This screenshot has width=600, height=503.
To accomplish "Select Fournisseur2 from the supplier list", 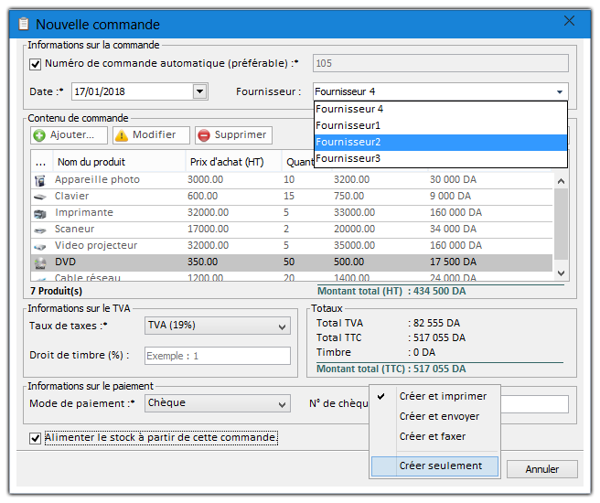I will click(x=440, y=142).
